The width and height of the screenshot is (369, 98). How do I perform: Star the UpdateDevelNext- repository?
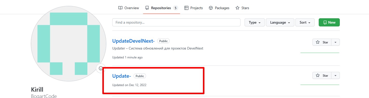pos(322,42)
